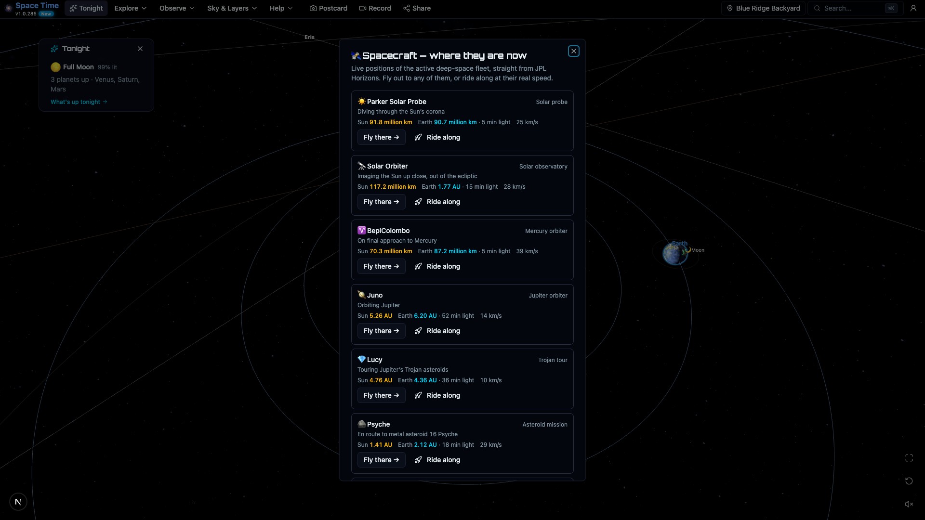Click the N compass button
The image size is (925, 520).
coord(18,502)
